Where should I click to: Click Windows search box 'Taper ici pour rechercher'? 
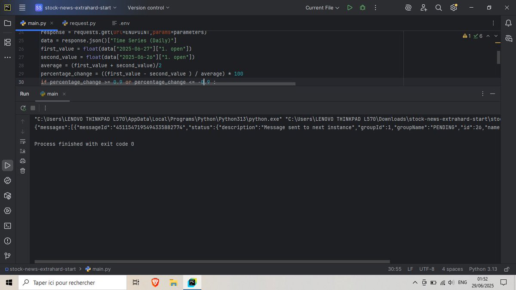pyautogui.click(x=72, y=282)
